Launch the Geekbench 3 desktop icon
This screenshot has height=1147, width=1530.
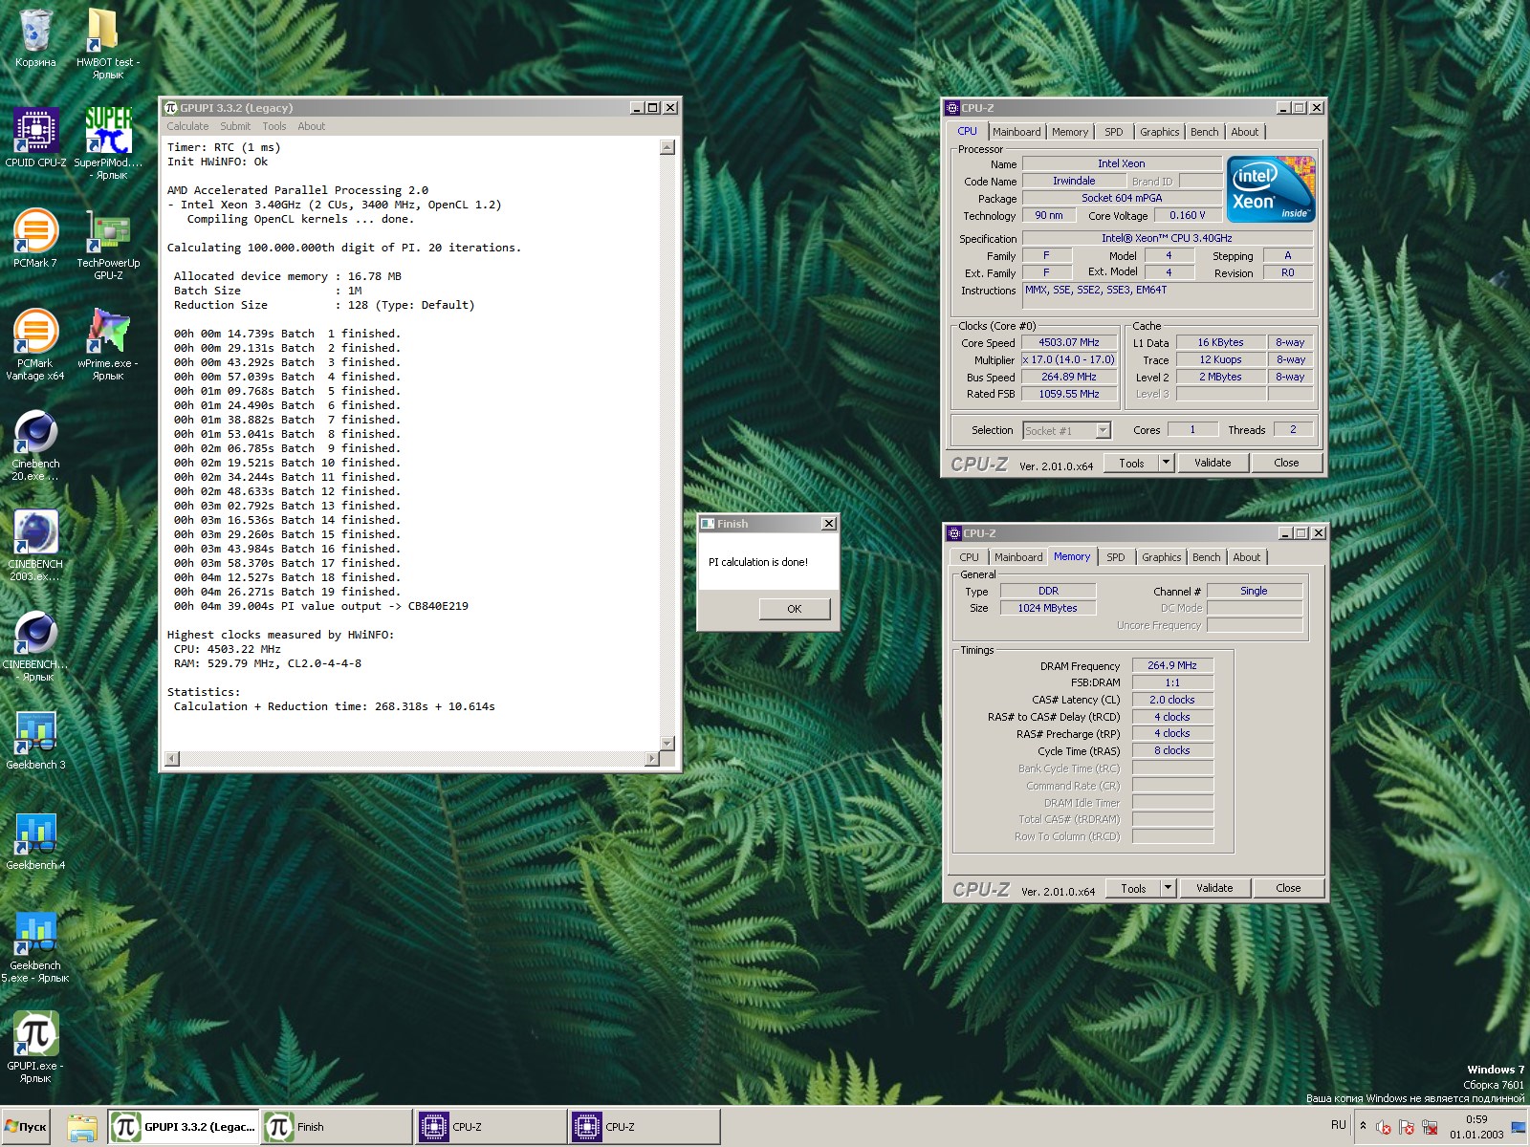tap(35, 741)
